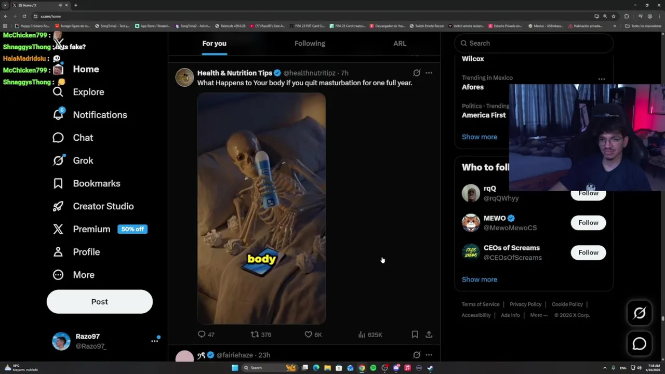The height and width of the screenshot is (374, 665).
Task: Open the Accessibility footer link
Action: 476,315
